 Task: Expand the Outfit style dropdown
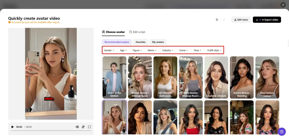click(214, 50)
